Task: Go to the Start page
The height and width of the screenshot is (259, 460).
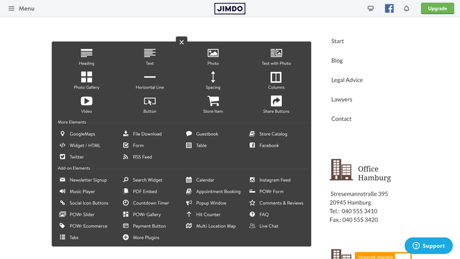Action: pos(338,41)
